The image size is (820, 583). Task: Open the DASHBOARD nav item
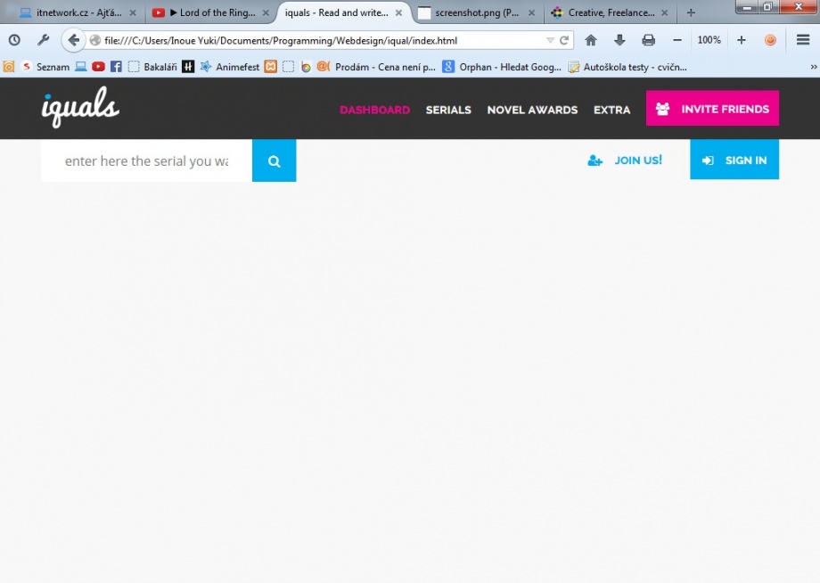375,110
